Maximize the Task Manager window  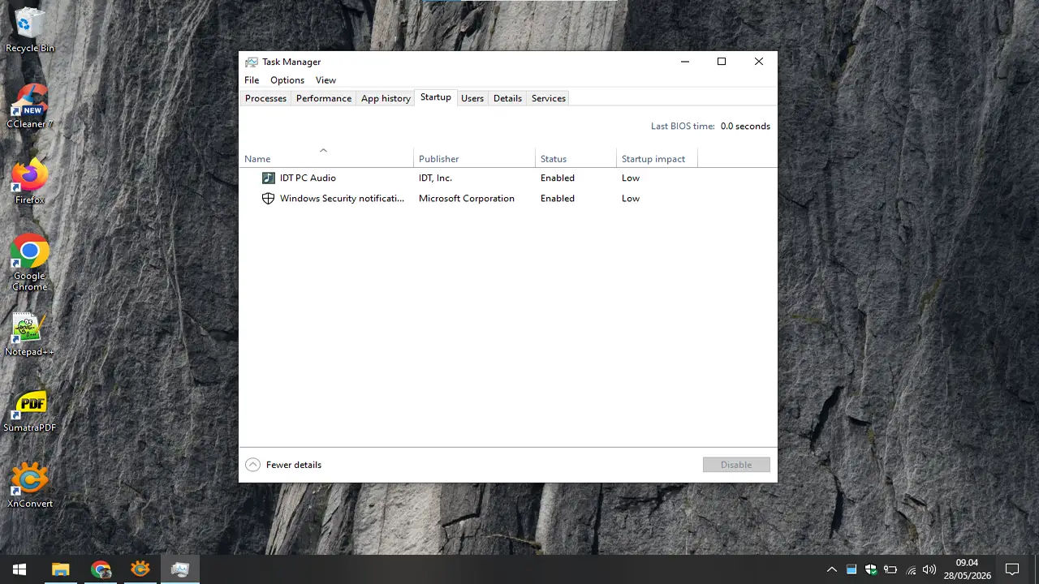[722, 62]
